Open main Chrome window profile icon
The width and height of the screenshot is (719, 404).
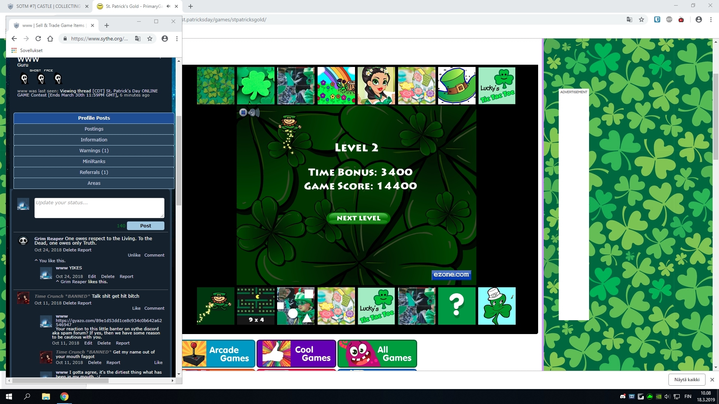(699, 19)
